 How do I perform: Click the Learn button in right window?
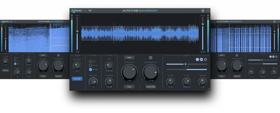pos(221,55)
